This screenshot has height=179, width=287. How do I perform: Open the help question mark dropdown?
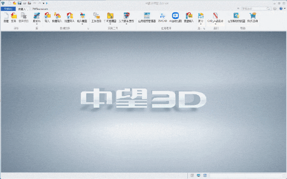point(282,9)
